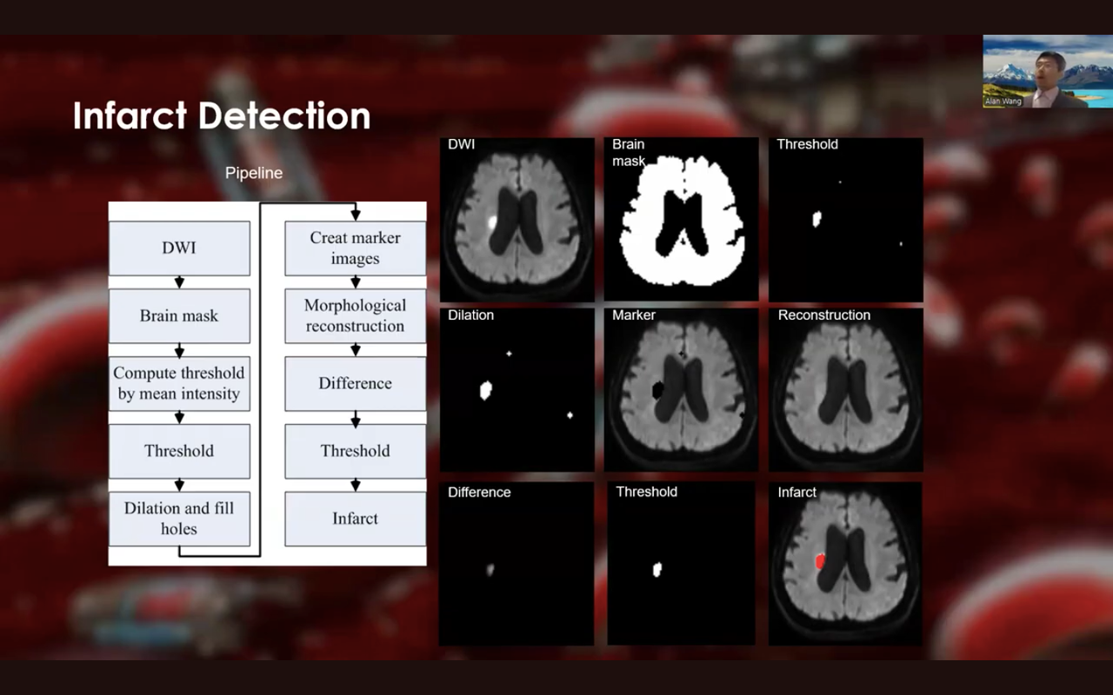The image size is (1113, 695).
Task: Click the Pipeline label text
Action: (x=254, y=173)
